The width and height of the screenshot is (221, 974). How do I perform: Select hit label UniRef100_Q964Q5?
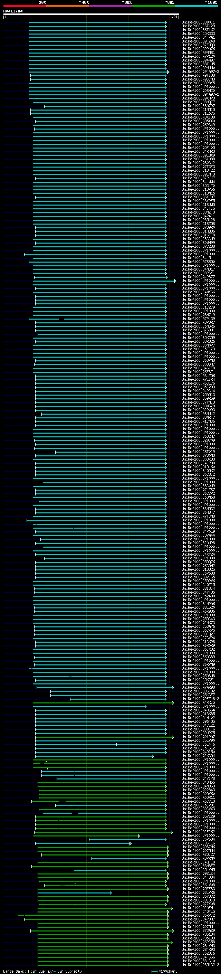click(x=198, y=721)
